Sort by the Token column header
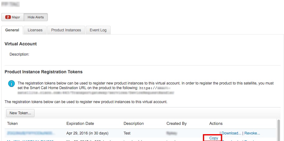This screenshot has height=141, width=284. pos(12,124)
